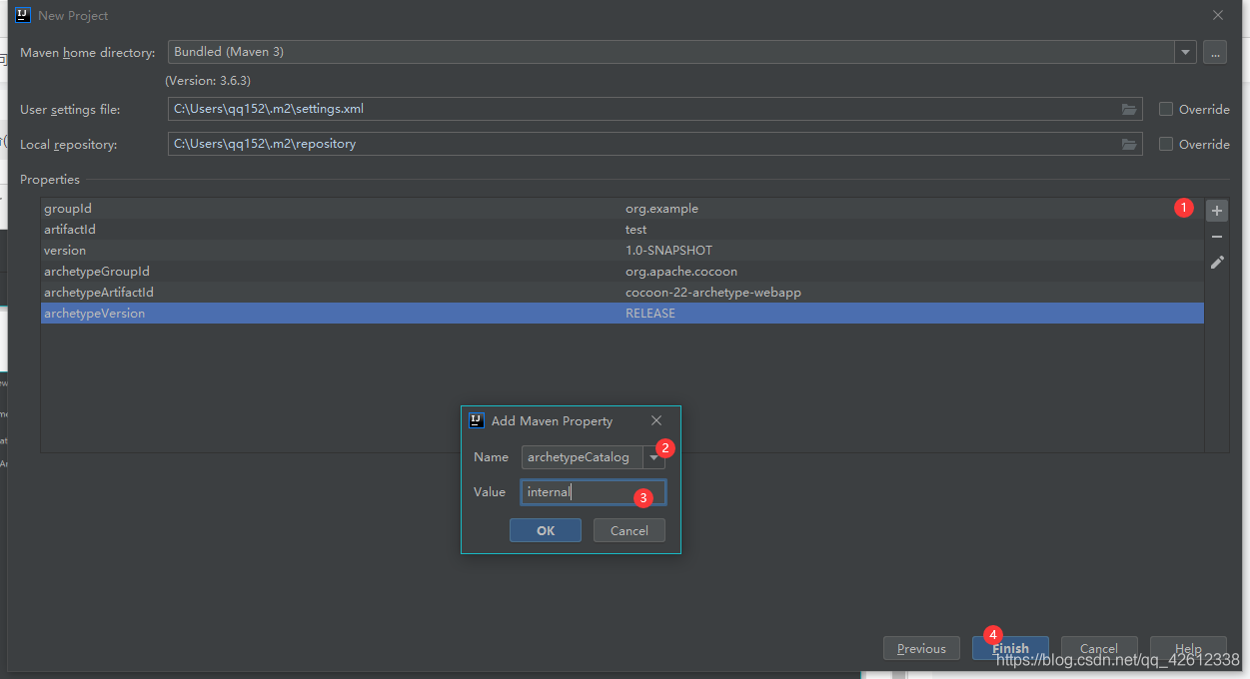This screenshot has height=679, width=1250.
Task: Select the archetypeArtifactId property row
Action: pyautogui.click(x=623, y=293)
